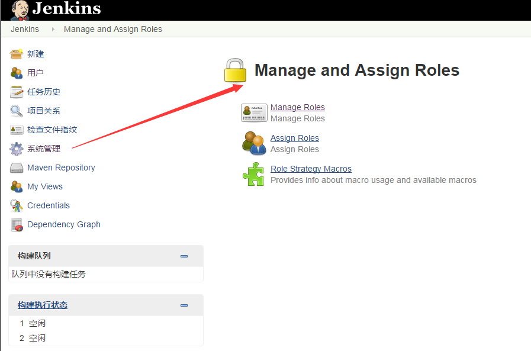
Task: Open the 构建执行状态 heading link
Action: [42, 305]
